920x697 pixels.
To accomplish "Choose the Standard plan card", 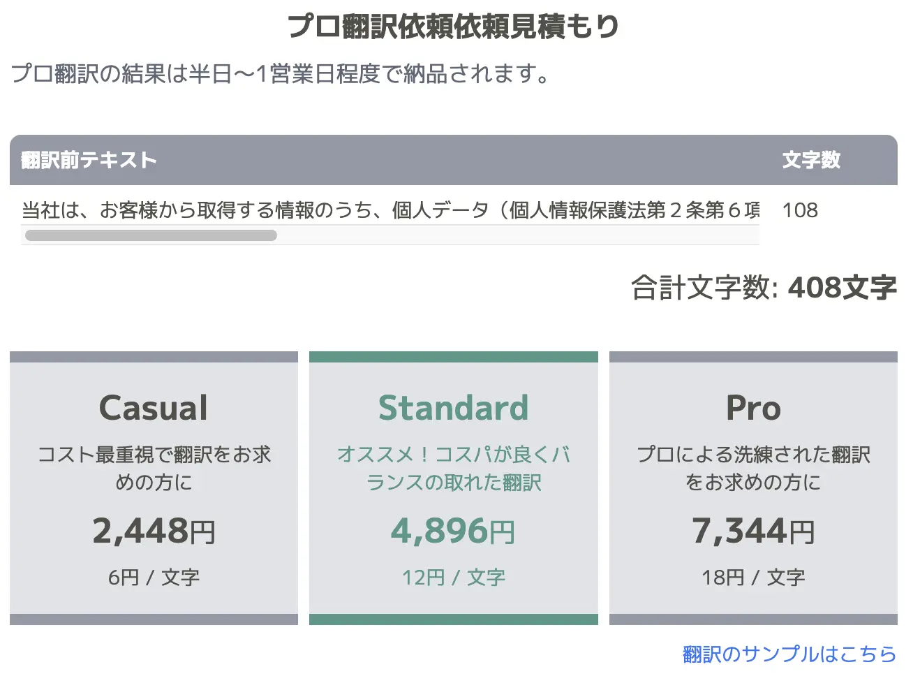I will pos(454,488).
